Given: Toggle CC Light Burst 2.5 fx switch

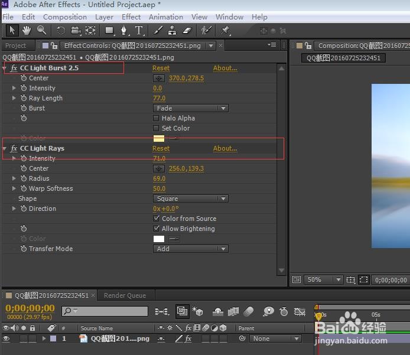Looking at the screenshot, I should (14, 69).
